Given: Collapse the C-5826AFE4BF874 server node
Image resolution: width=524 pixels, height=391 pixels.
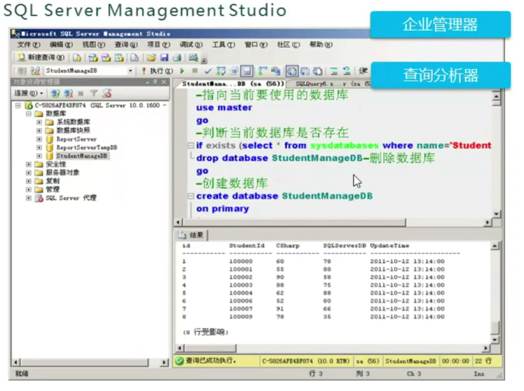Looking at the screenshot, I should click(x=18, y=105).
